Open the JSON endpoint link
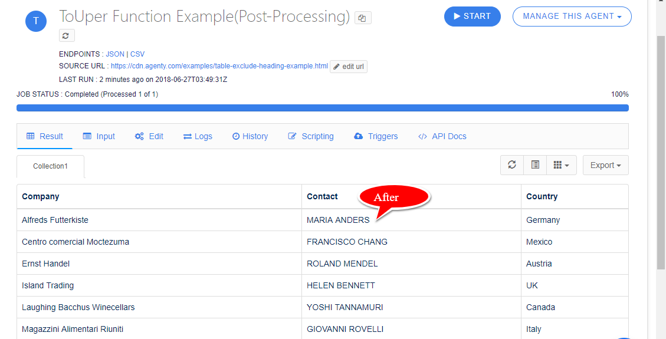Image resolution: width=666 pixels, height=339 pixels. click(115, 54)
